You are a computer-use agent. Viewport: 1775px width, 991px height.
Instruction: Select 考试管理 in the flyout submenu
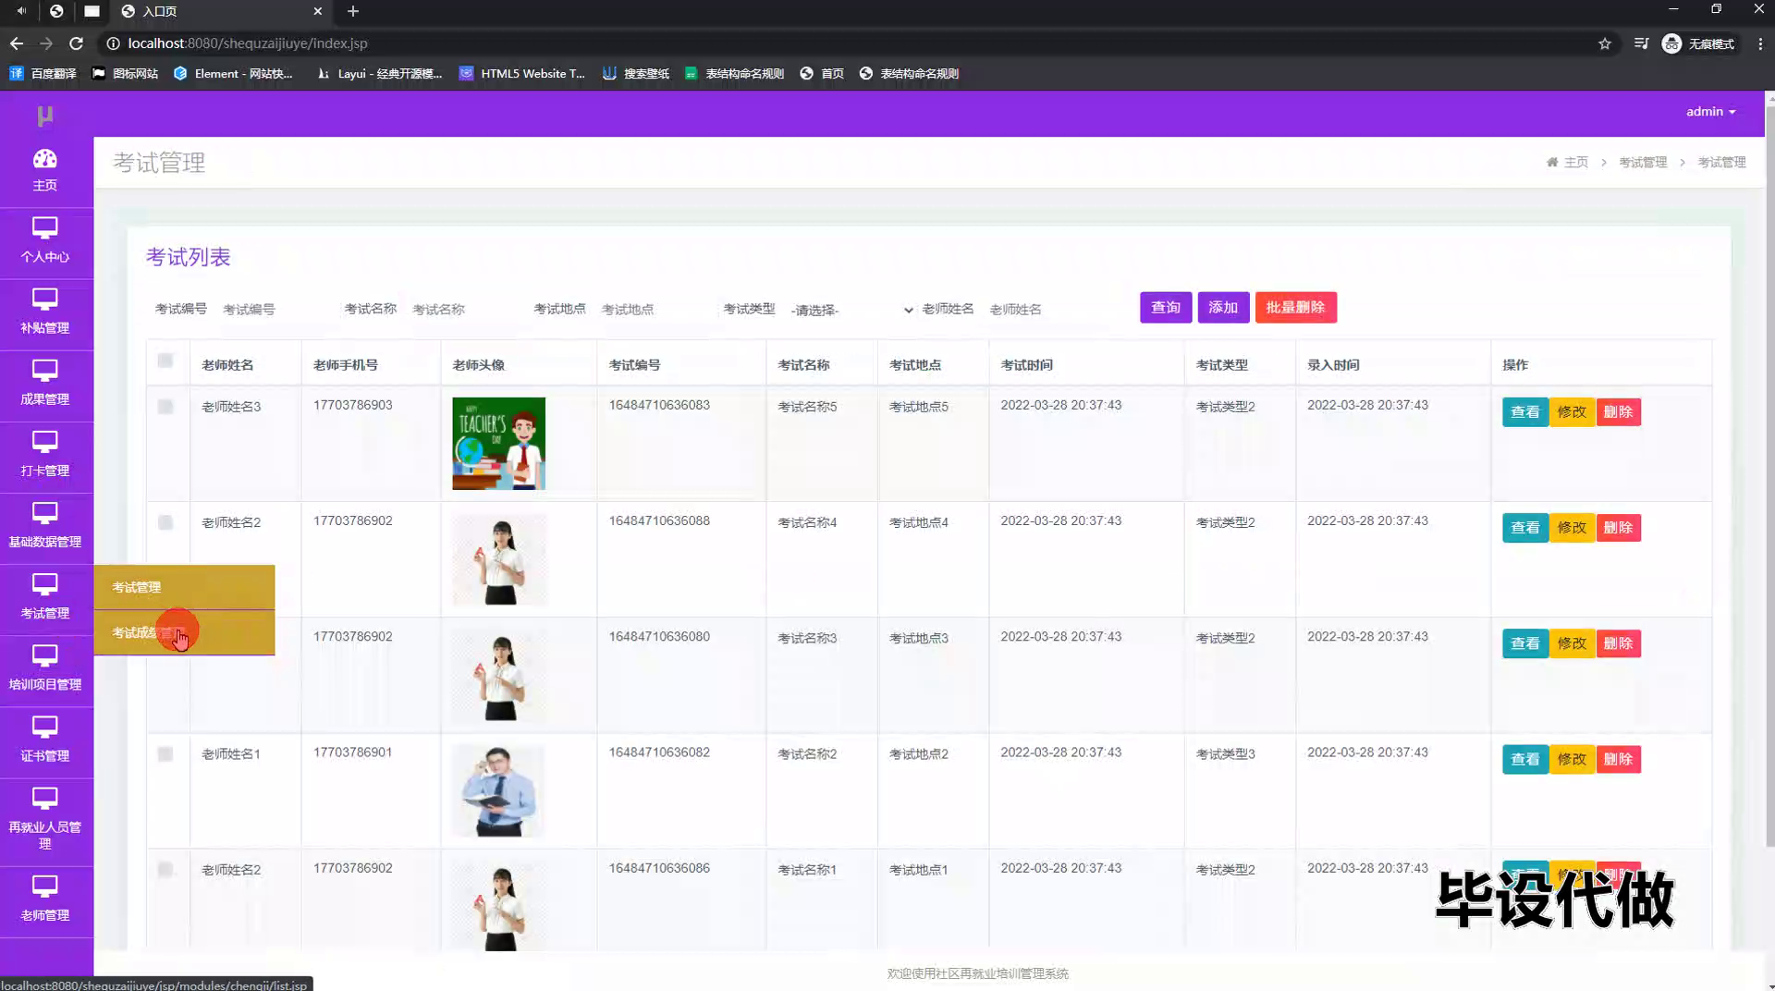click(184, 587)
